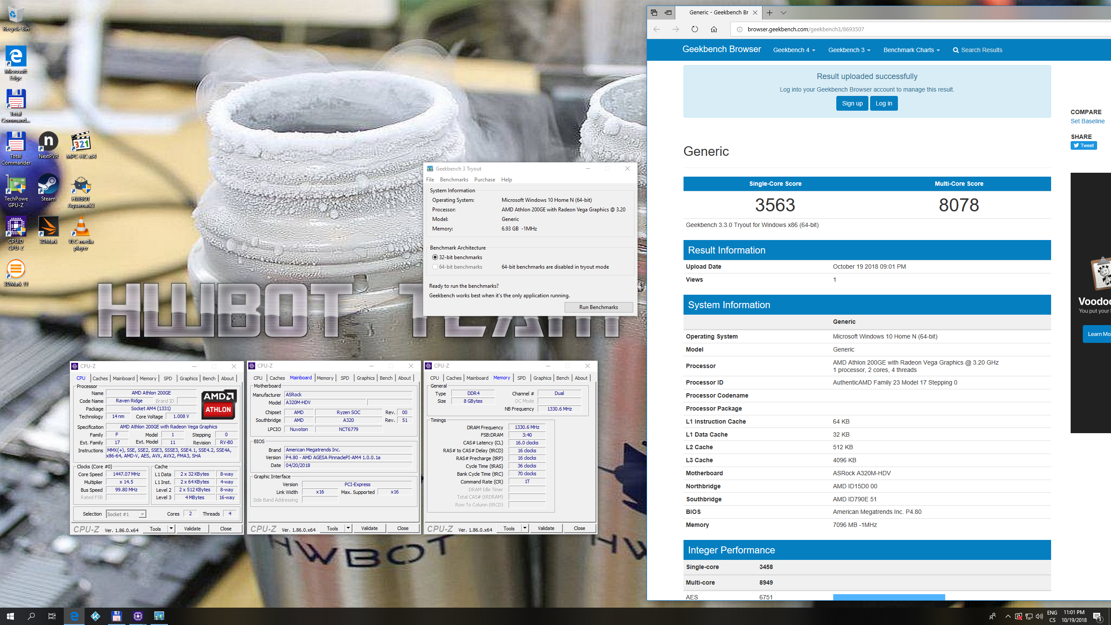Open the Recycle Bin desktop icon
Image resolution: width=1111 pixels, height=625 pixels.
(16, 18)
